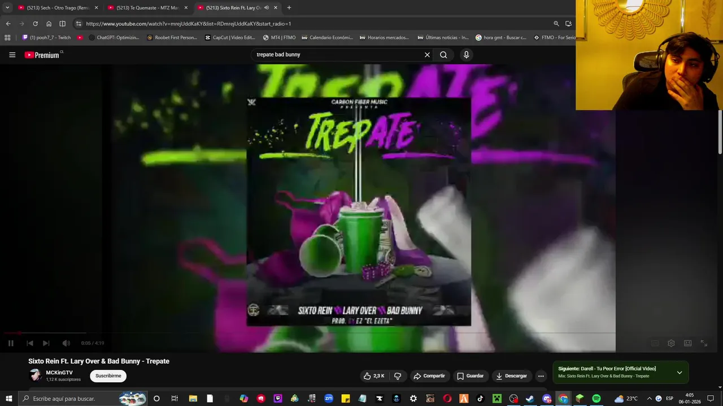Open ChatGPT: Optimizin... bookmark
The width and height of the screenshot is (723, 406).
[x=114, y=38]
